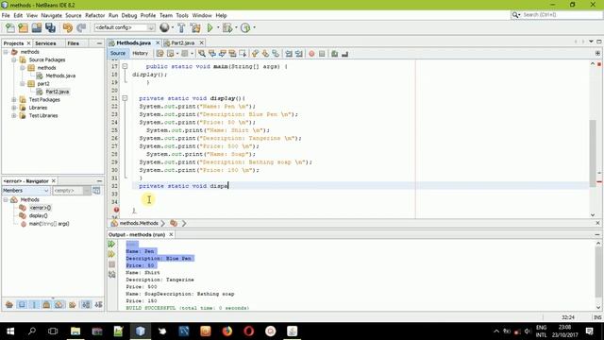Select display() in the Navigator
Image resolution: width=604 pixels, height=340 pixels.
click(x=38, y=215)
